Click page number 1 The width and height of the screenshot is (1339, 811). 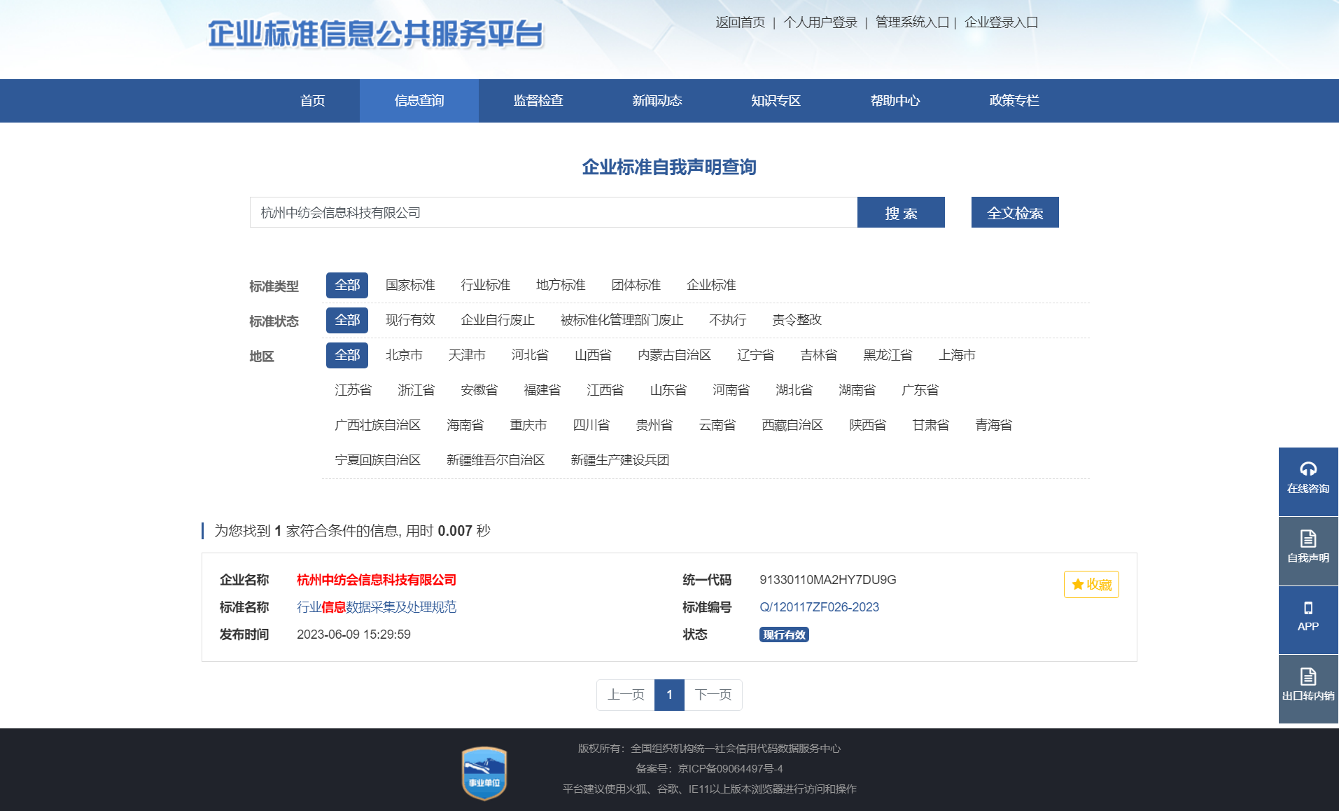[669, 695]
